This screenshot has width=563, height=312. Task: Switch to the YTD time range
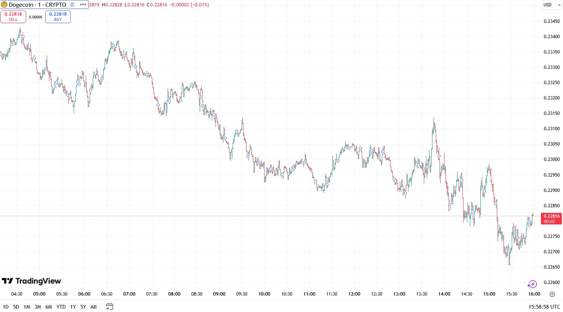click(x=61, y=307)
